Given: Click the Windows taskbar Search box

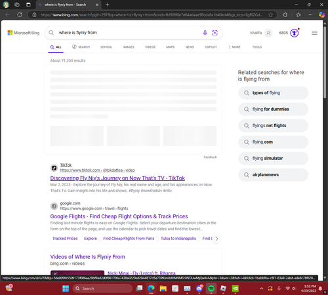Looking at the screenshot, I should pyautogui.click(x=102, y=288).
